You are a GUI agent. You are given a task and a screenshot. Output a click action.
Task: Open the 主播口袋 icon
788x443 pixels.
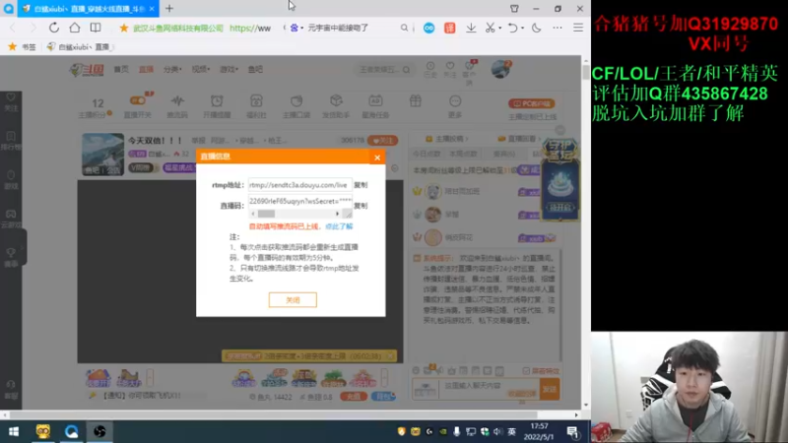point(296,106)
